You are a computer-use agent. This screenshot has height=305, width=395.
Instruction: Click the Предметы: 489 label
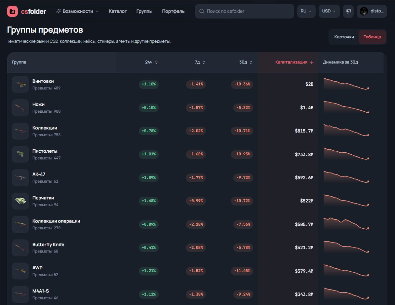[46, 88]
